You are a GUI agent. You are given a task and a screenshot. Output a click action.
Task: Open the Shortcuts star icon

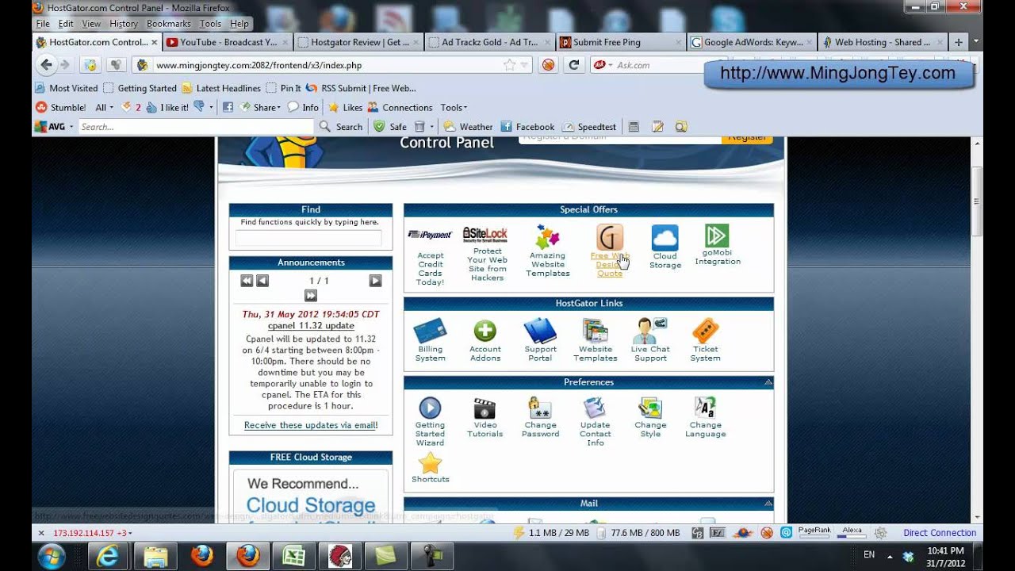click(430, 462)
